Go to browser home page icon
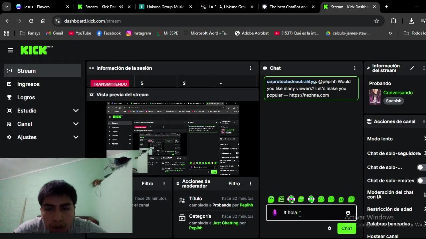Image resolution: width=426 pixels, height=239 pixels. click(43, 21)
